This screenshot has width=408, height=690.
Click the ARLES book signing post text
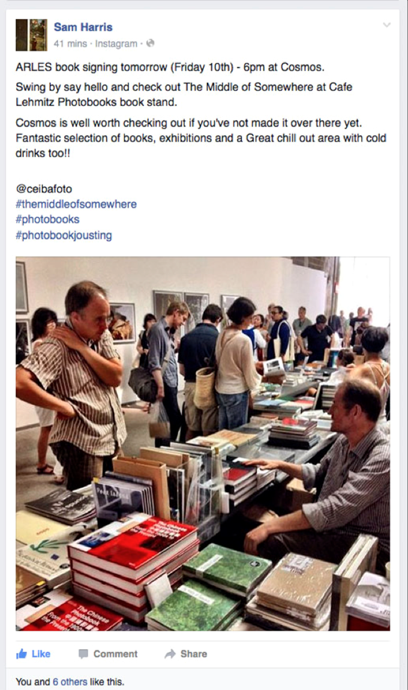point(170,67)
